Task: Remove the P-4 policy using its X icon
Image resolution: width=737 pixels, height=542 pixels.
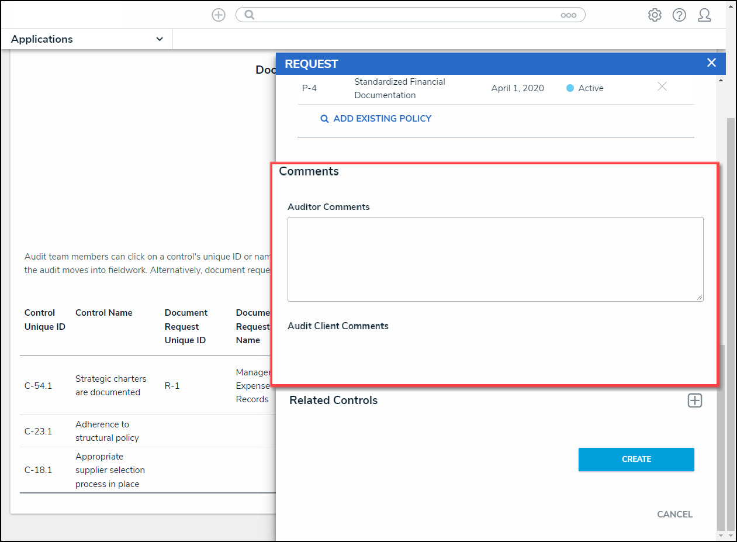Action: 662,87
